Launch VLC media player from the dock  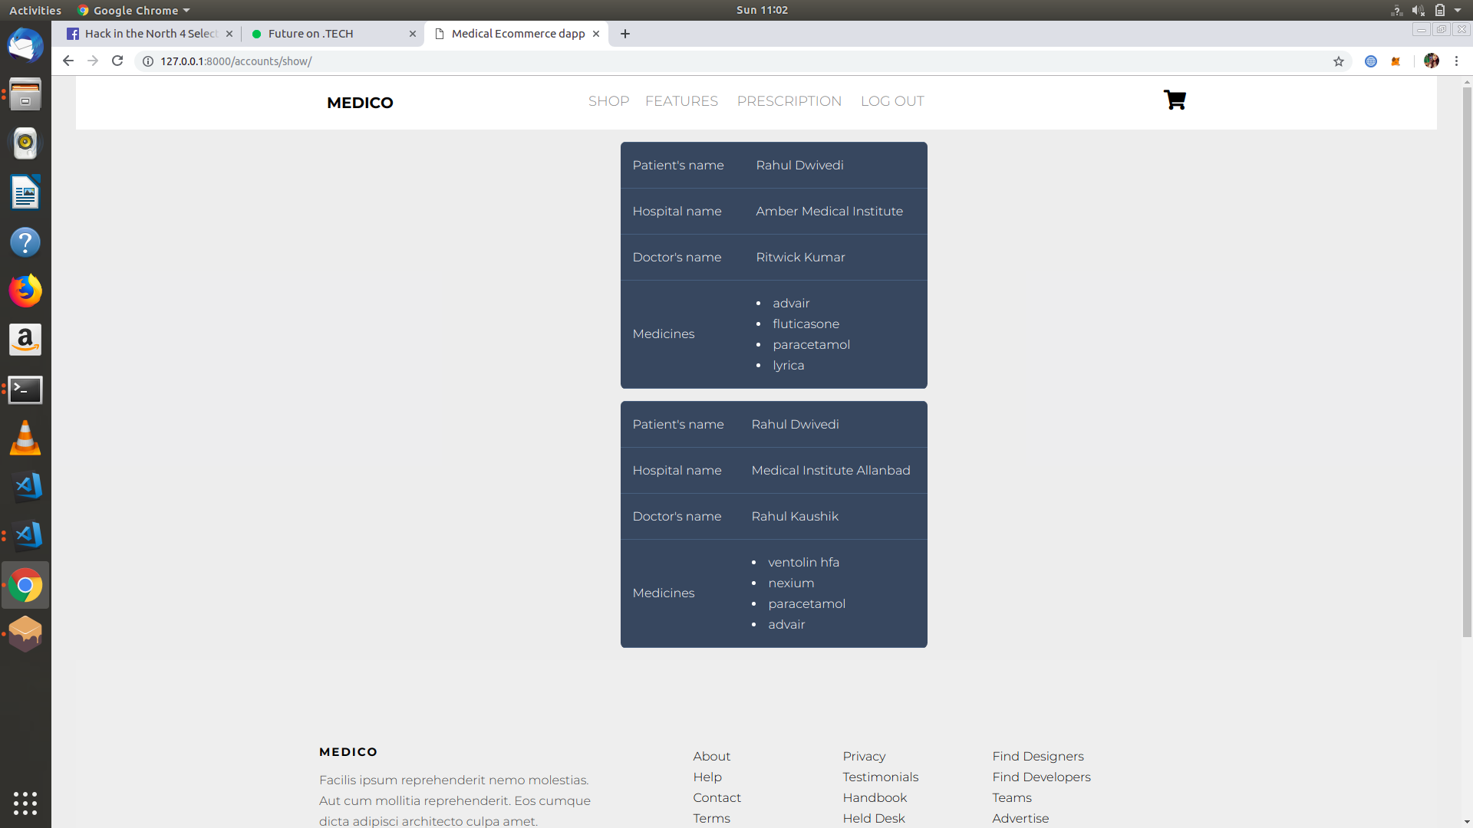click(x=25, y=439)
